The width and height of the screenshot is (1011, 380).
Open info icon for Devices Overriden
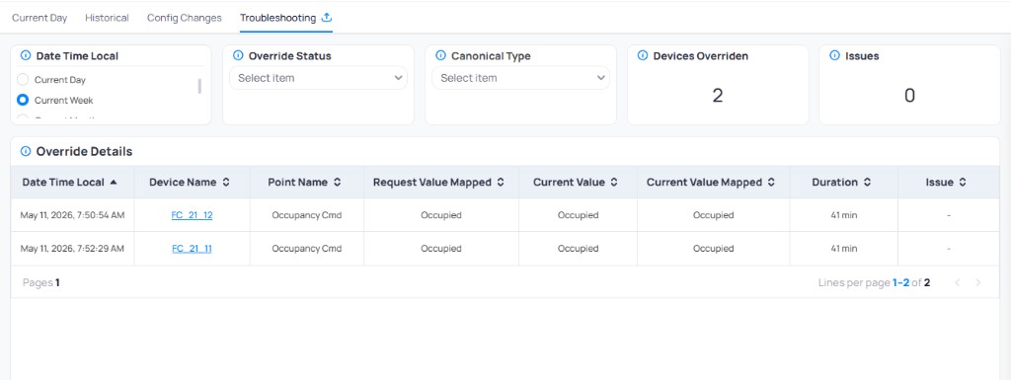point(643,55)
